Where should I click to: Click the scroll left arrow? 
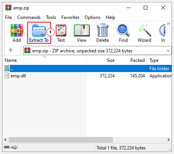(x=5, y=140)
